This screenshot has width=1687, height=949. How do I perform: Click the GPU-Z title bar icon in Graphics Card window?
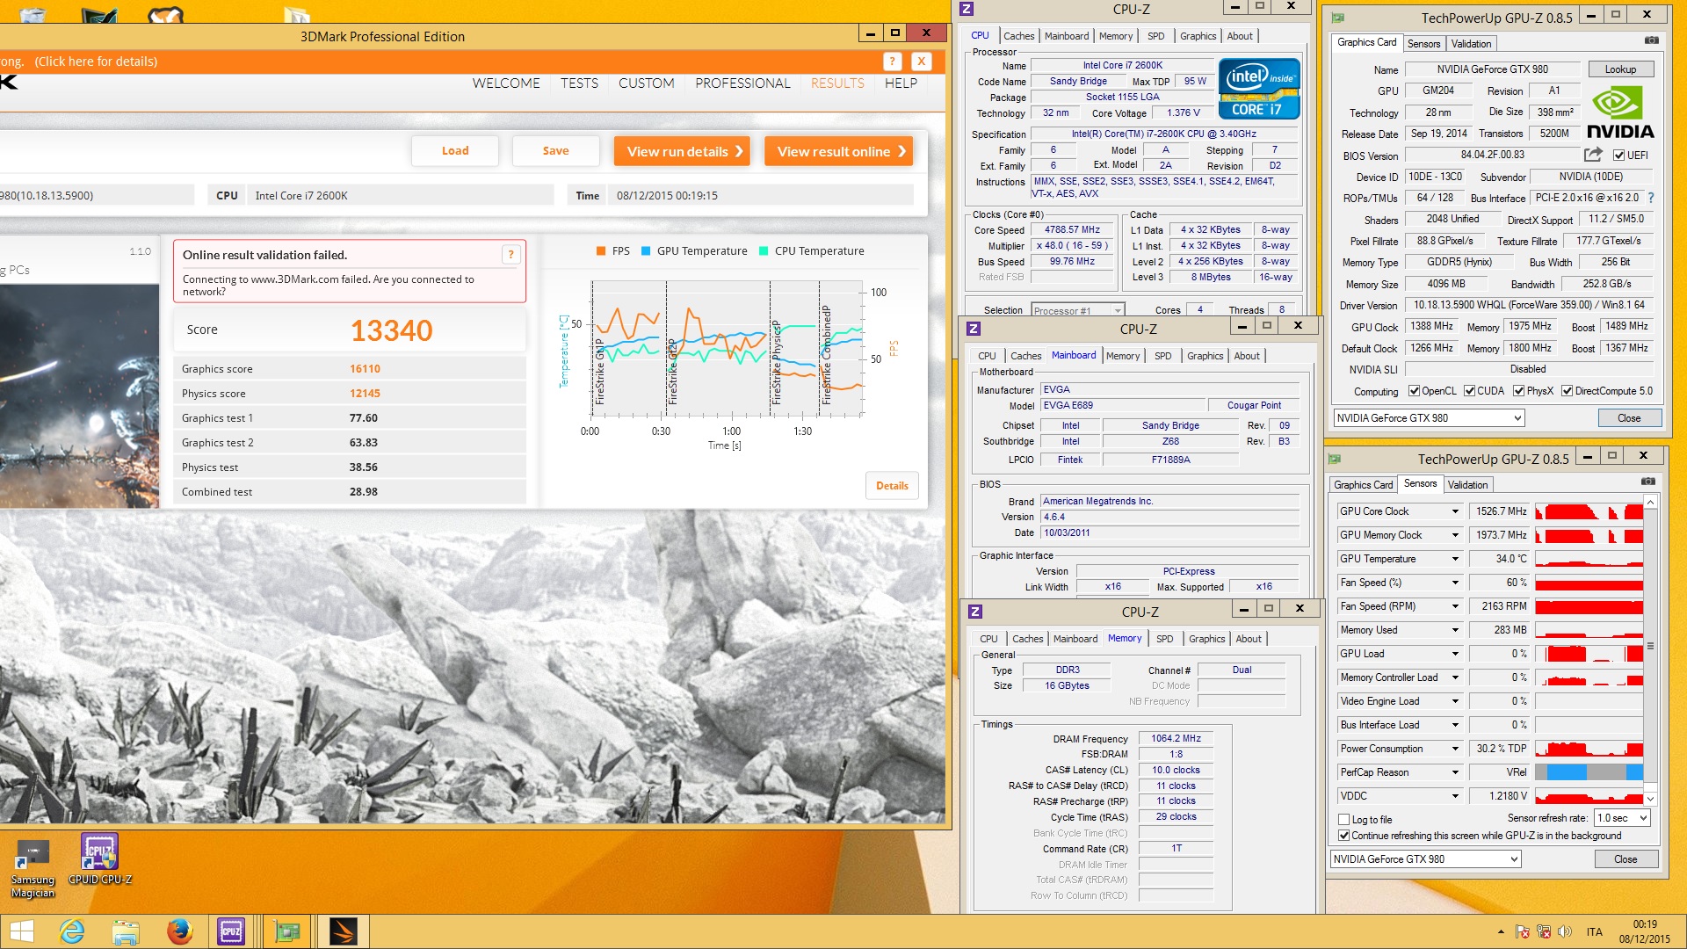tap(1337, 18)
